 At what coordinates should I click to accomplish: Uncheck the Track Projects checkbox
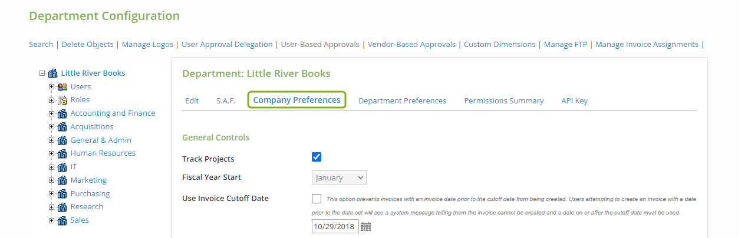click(317, 157)
